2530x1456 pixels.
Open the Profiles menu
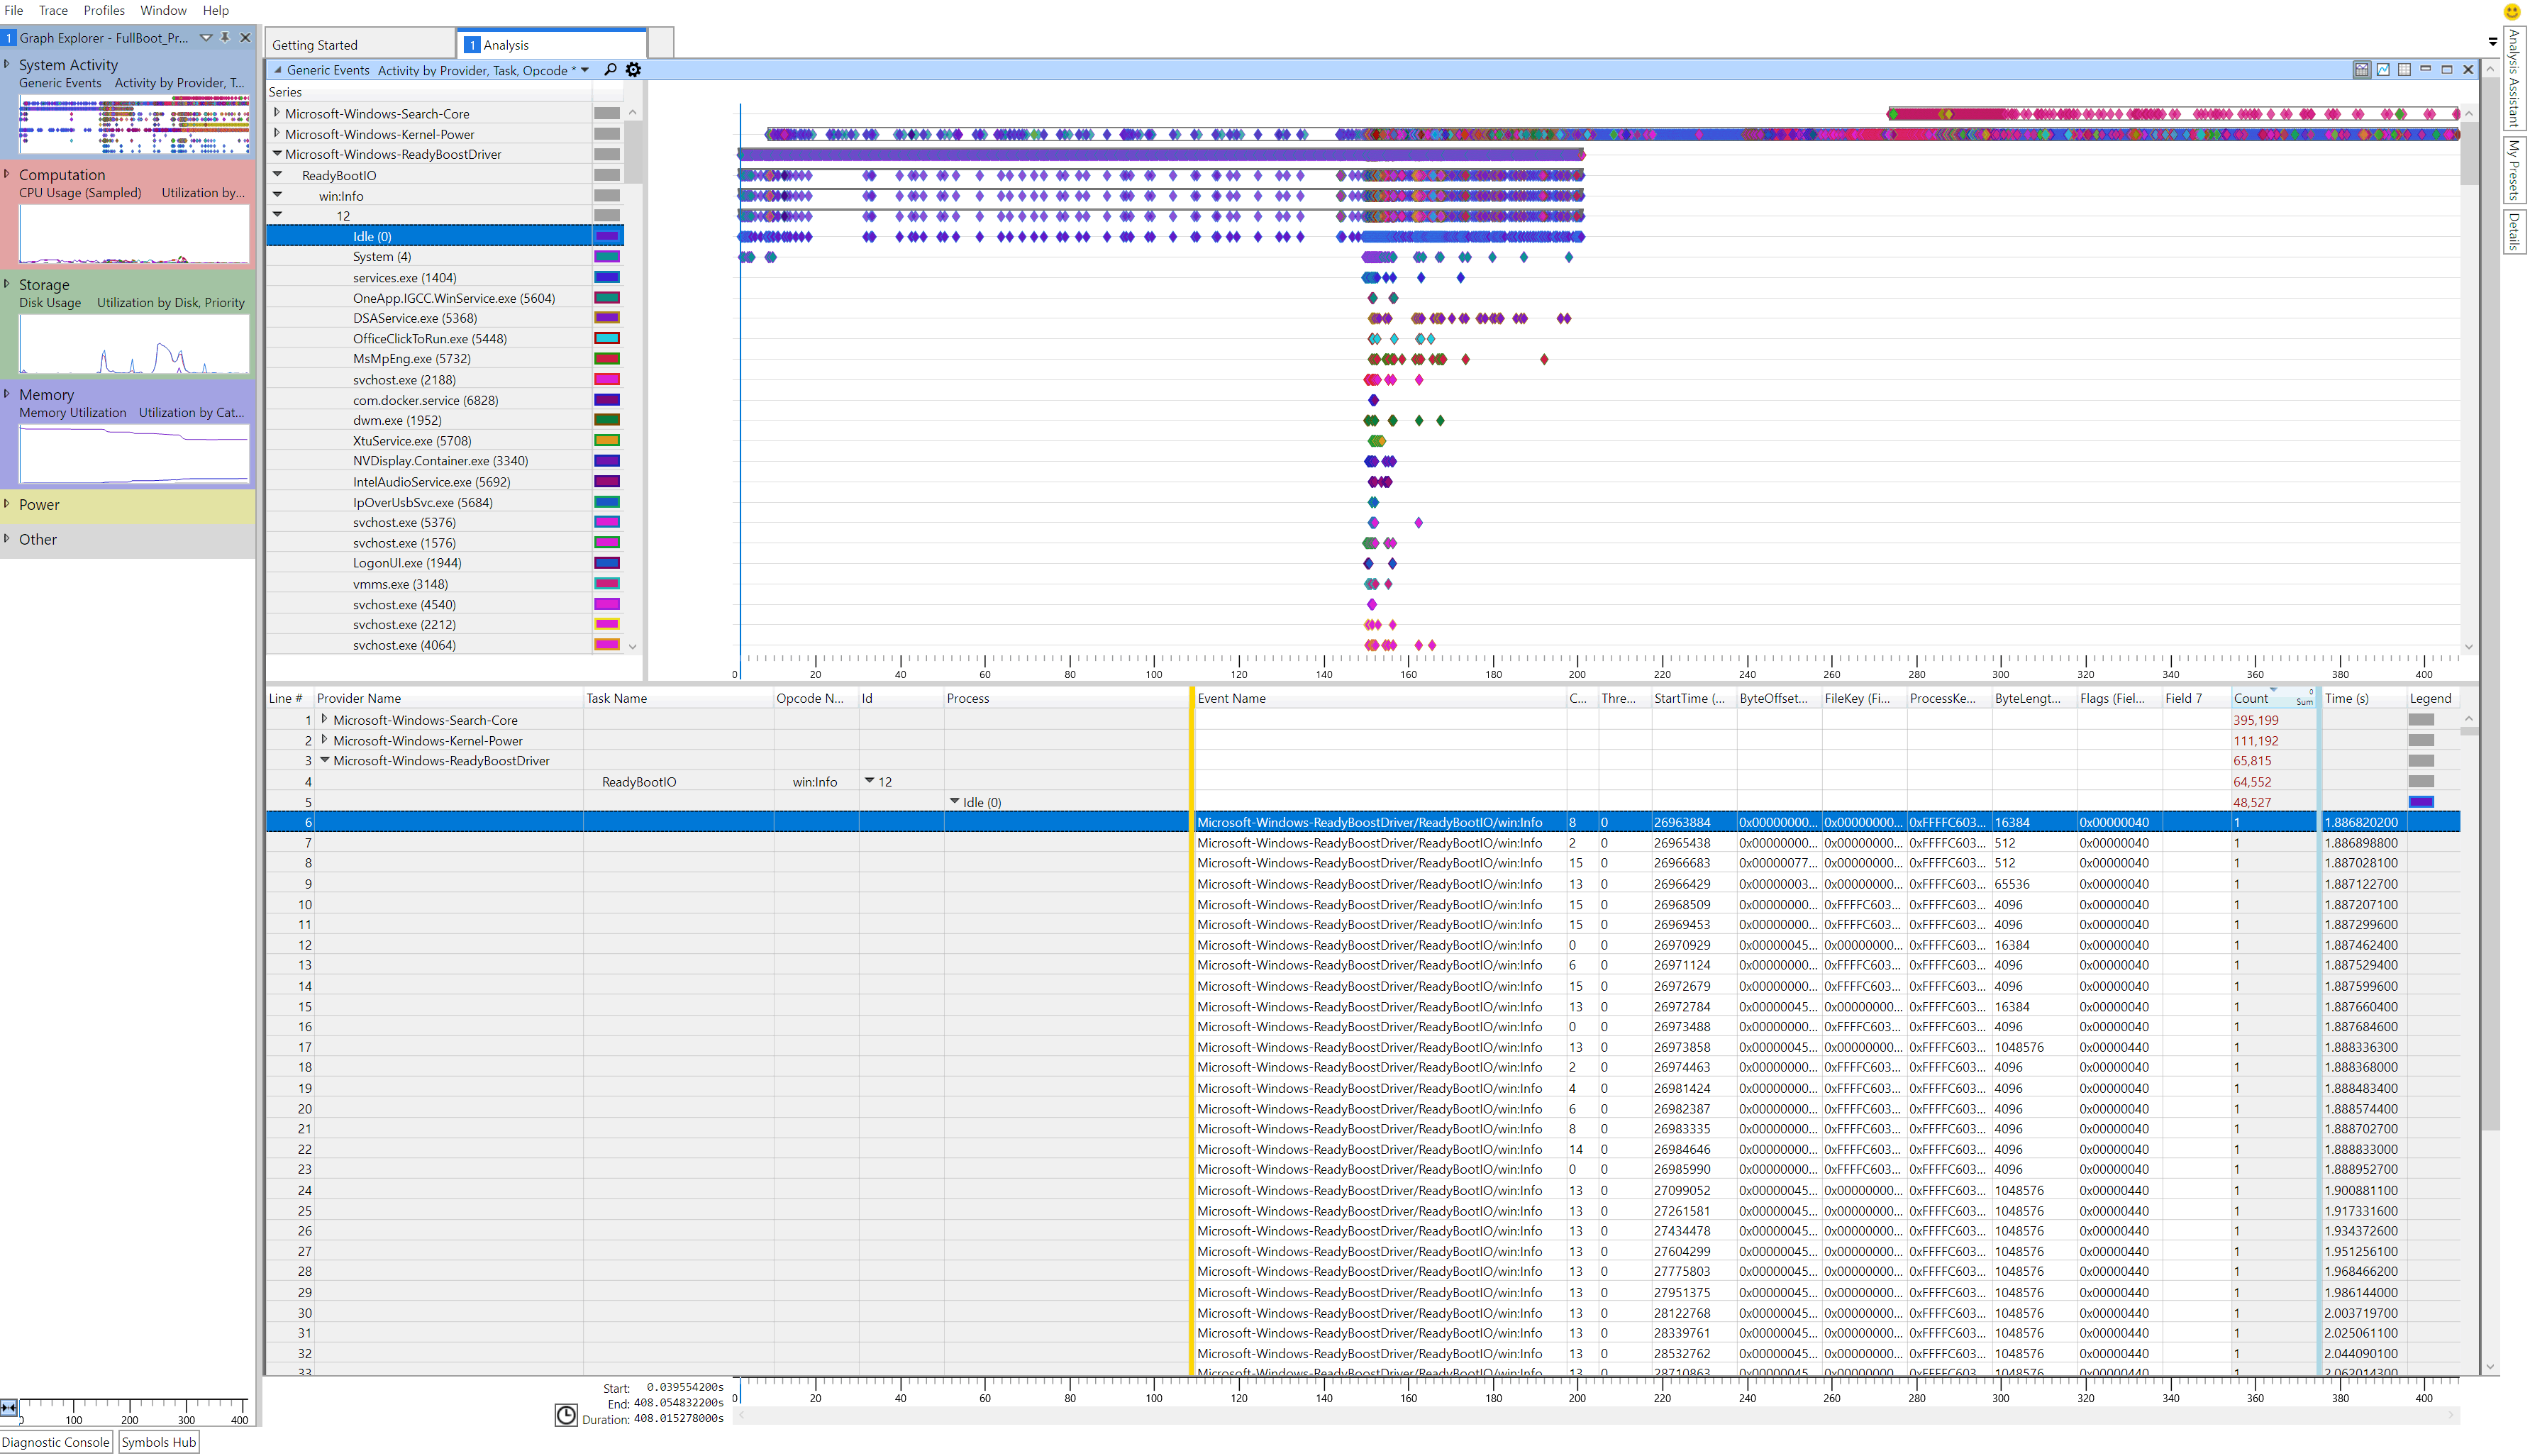104,10
